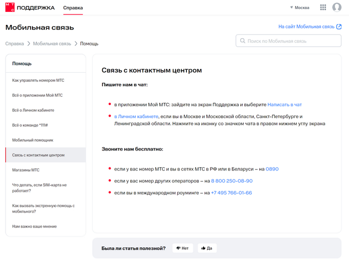Open the apps grid menu icon

pyautogui.click(x=323, y=7)
